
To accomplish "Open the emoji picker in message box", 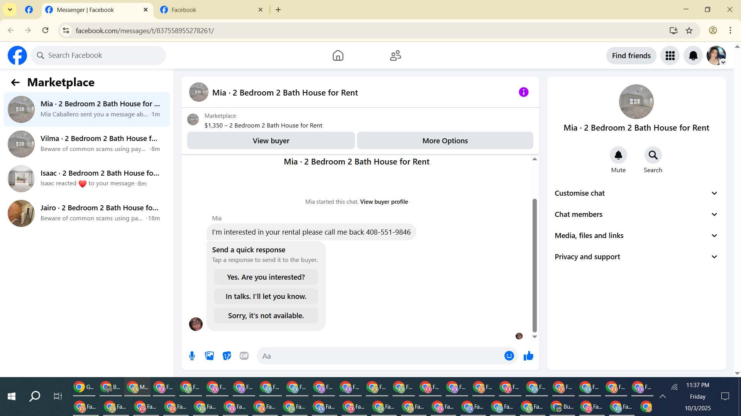I will 509,356.
